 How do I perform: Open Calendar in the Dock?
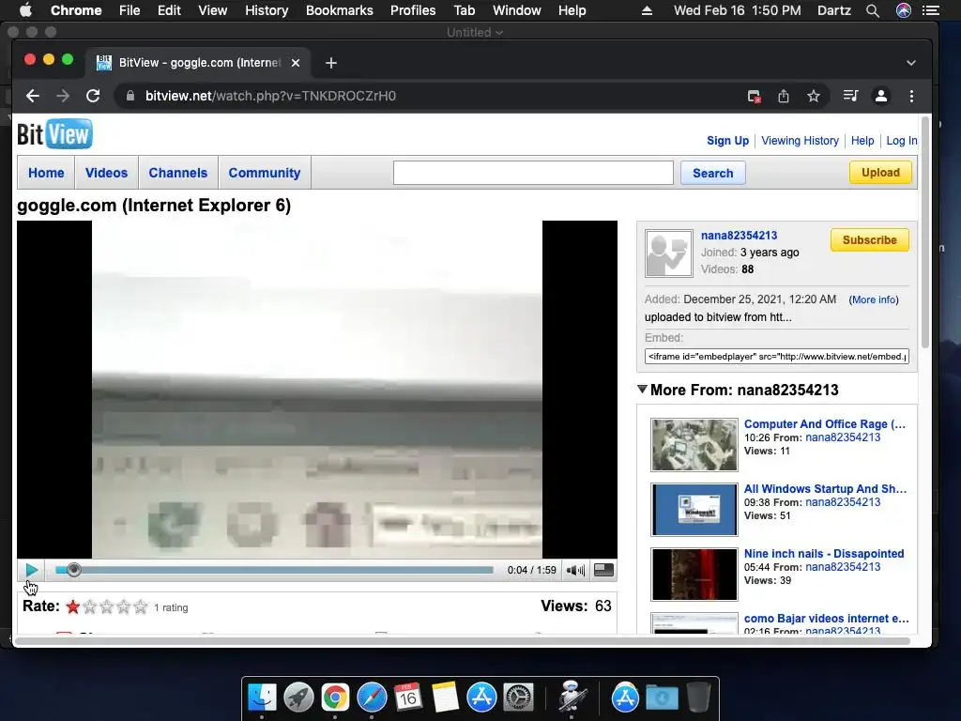click(408, 698)
